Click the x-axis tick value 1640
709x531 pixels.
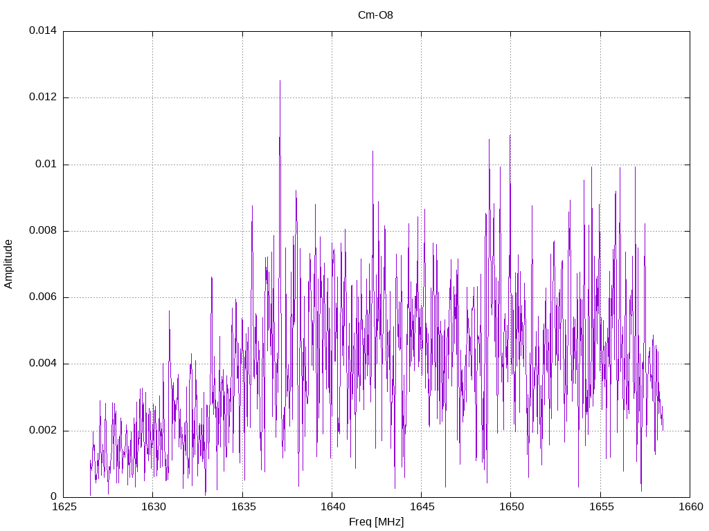pyautogui.click(x=332, y=507)
